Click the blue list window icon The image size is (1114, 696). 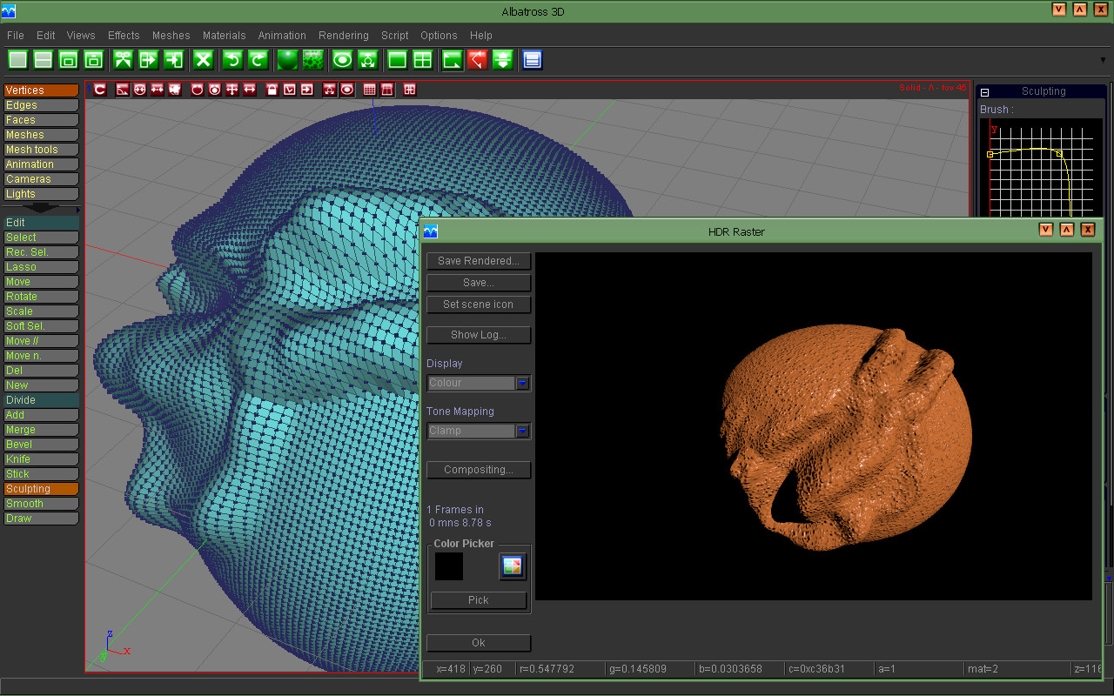533,60
